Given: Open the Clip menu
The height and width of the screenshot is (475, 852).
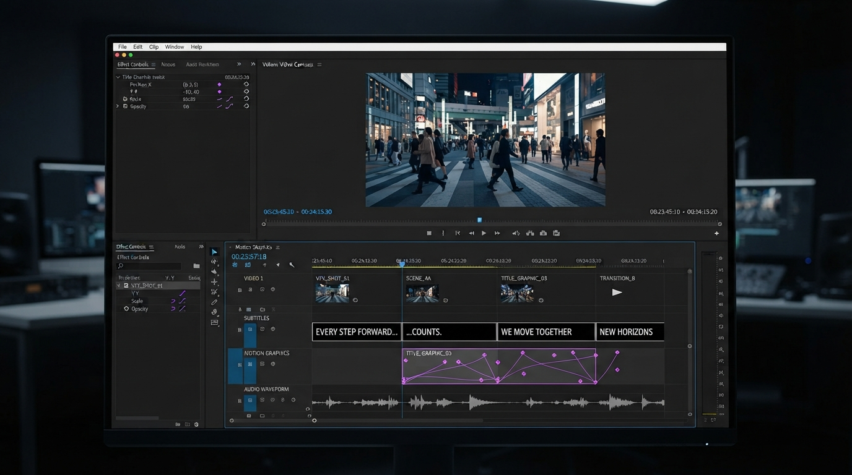Looking at the screenshot, I should pyautogui.click(x=154, y=47).
